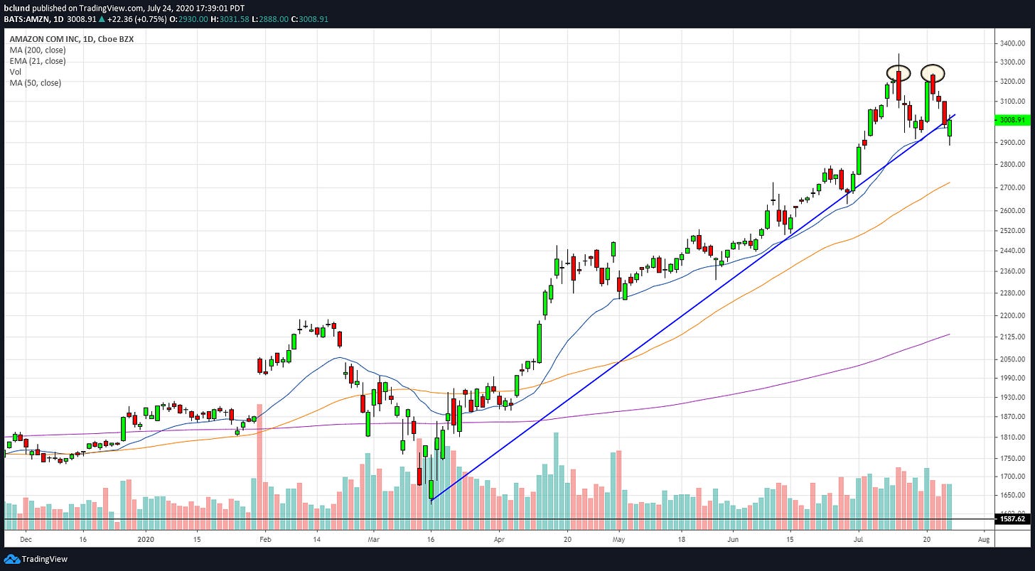This screenshot has height=571, width=1035.
Task: Click the 'AMAZON COM INC, 1D, Cboe BZX' title
Action: pyautogui.click(x=72, y=39)
